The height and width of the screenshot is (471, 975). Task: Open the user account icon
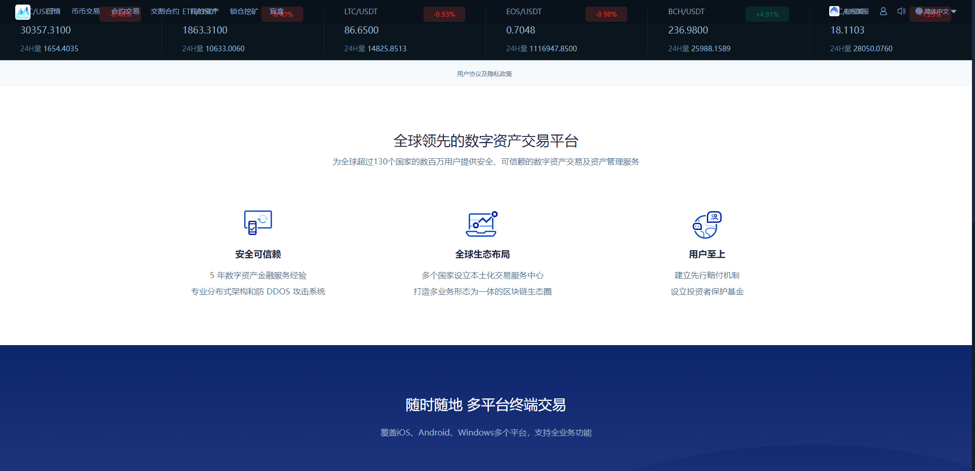(884, 11)
